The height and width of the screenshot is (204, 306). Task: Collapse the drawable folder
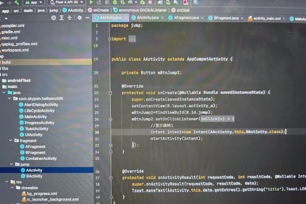click(x=12, y=187)
